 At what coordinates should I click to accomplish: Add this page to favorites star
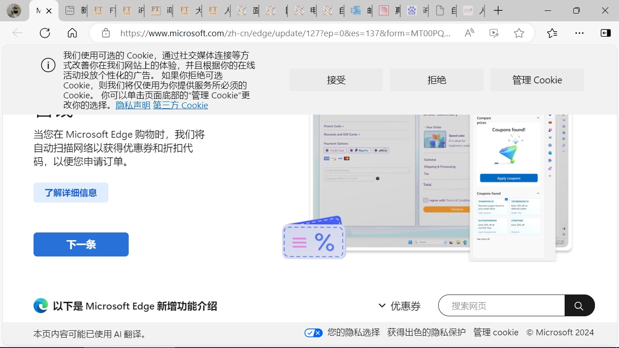point(519,33)
